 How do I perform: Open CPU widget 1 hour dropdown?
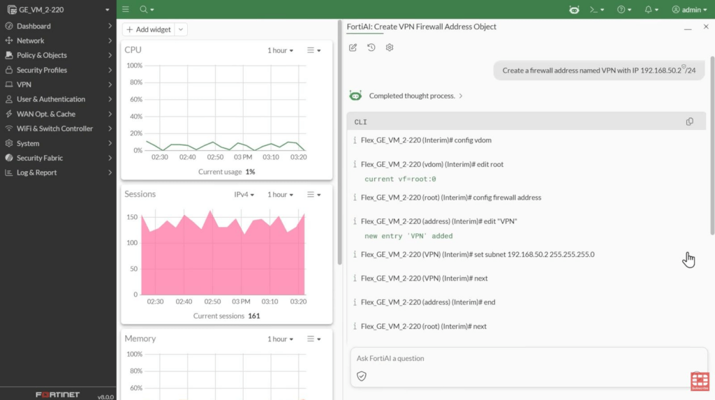click(x=280, y=50)
